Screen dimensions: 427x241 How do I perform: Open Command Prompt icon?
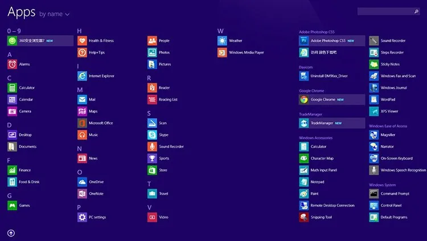373,194
